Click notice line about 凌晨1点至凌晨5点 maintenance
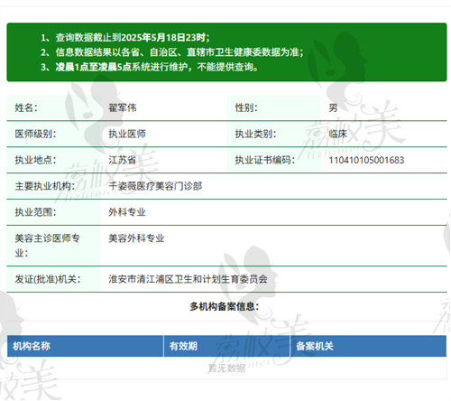 (150, 67)
